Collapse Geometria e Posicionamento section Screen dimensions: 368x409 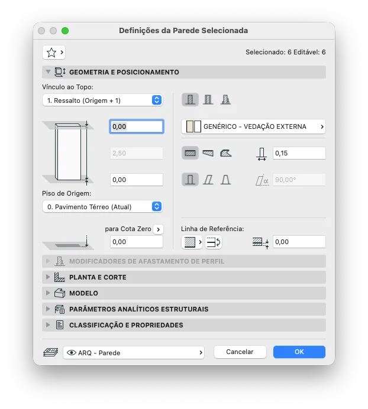pyautogui.click(x=48, y=72)
